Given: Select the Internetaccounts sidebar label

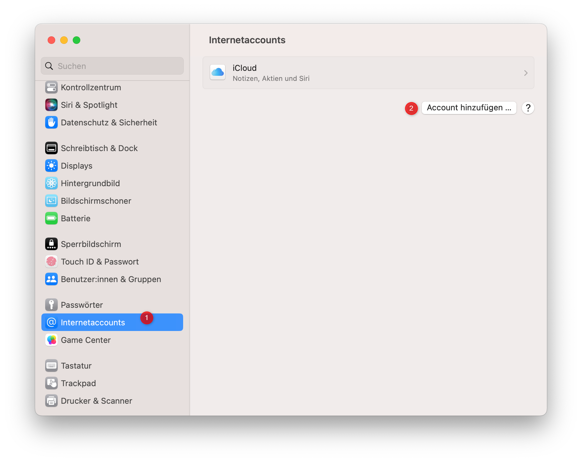Looking at the screenshot, I should click(x=93, y=323).
